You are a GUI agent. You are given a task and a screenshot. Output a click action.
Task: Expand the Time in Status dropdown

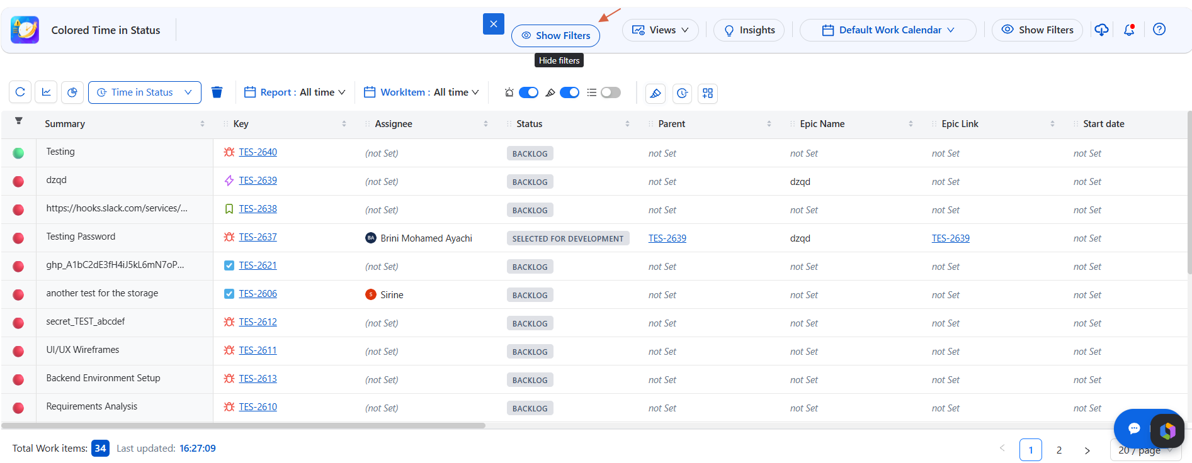(x=145, y=92)
